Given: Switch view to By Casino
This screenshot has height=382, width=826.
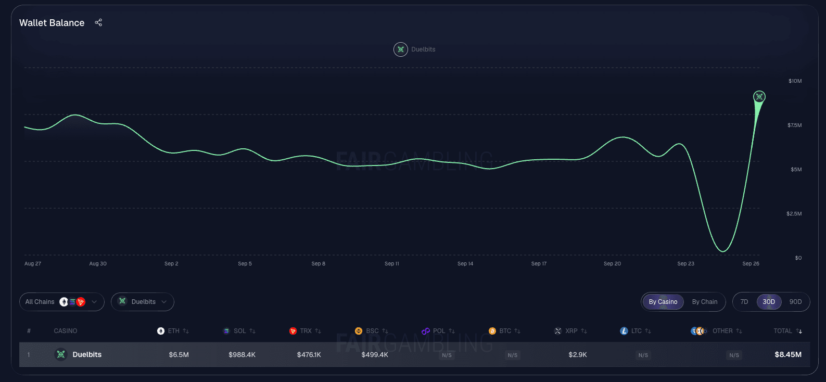Looking at the screenshot, I should [x=663, y=302].
